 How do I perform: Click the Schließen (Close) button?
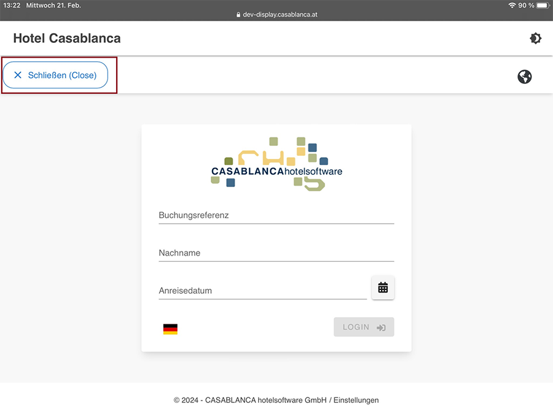click(x=55, y=75)
